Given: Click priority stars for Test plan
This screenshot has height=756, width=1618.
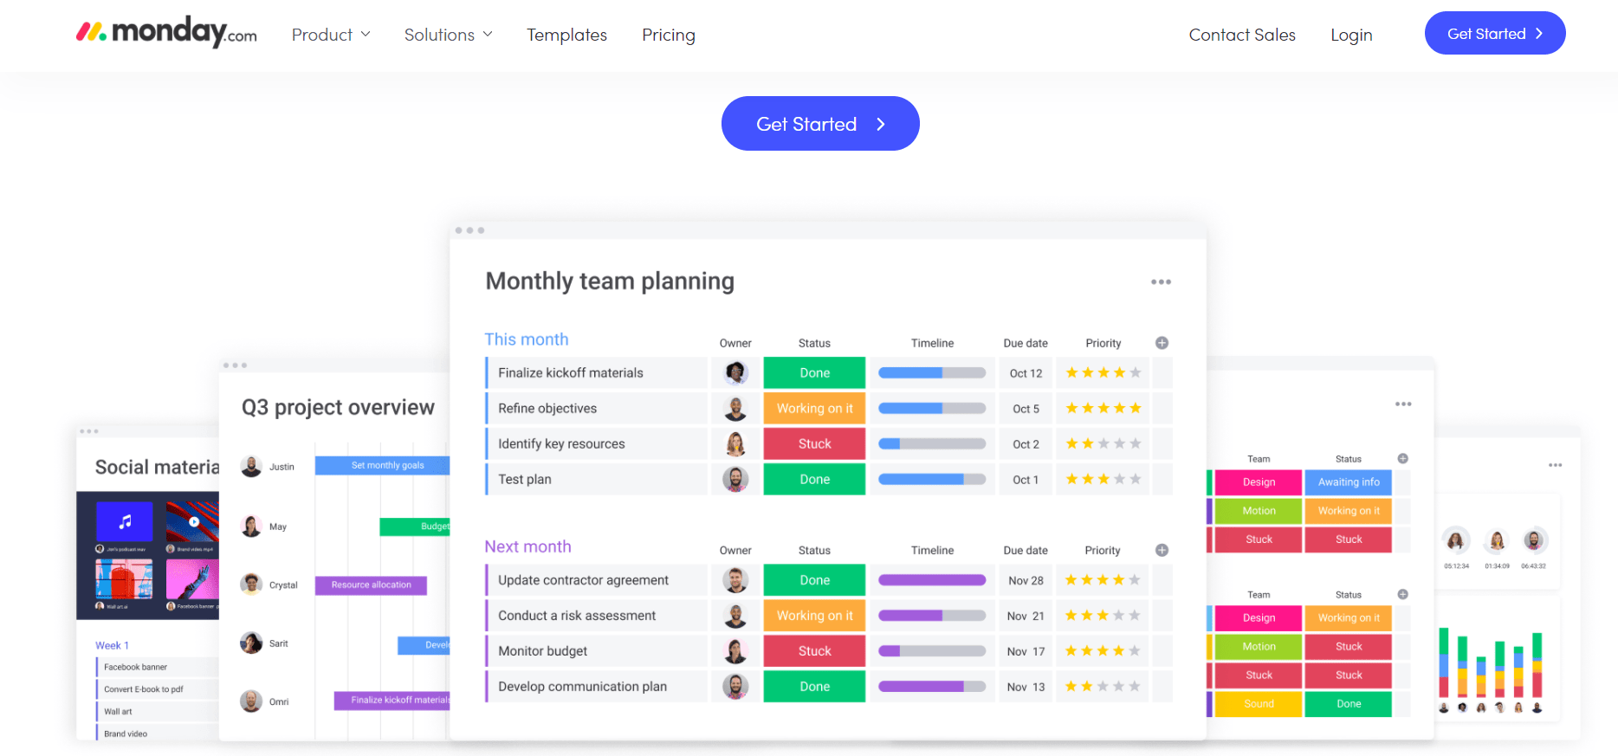Looking at the screenshot, I should pos(1103,479).
